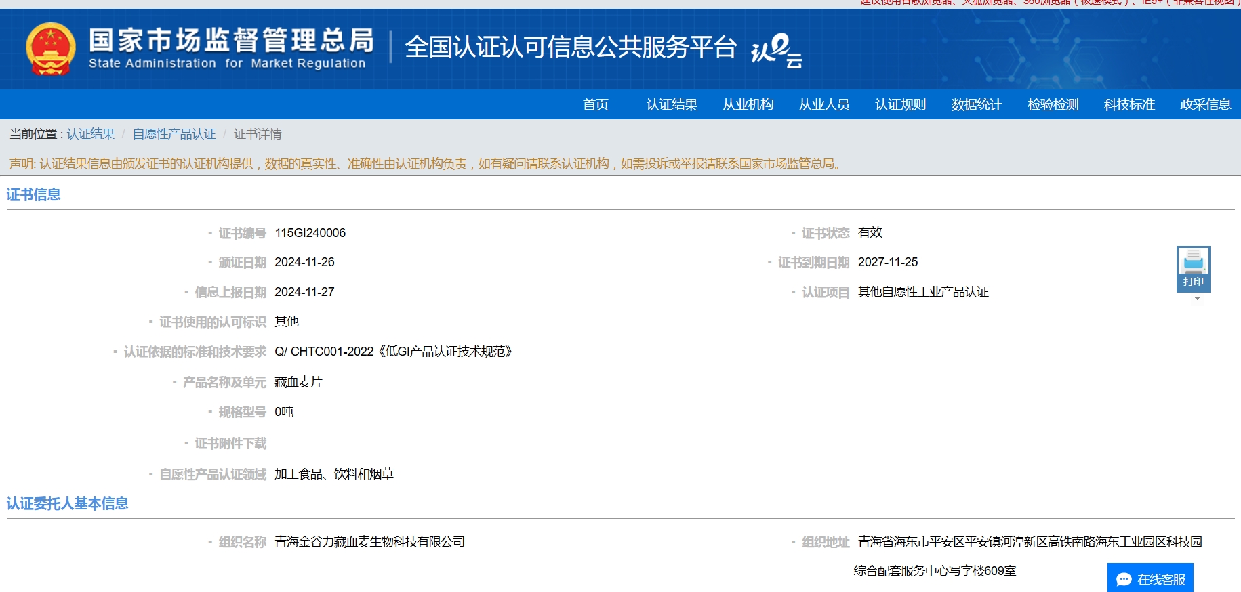Screen dimensions: 1241x592
Task: Expand the small arrow below the print button
Action: (1197, 299)
